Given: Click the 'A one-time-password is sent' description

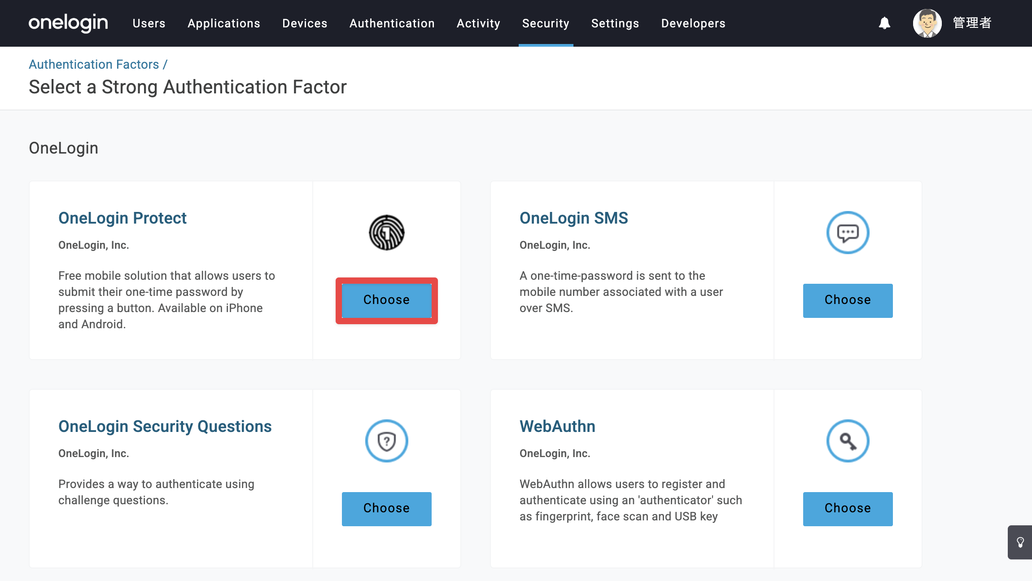Looking at the screenshot, I should coord(621,292).
